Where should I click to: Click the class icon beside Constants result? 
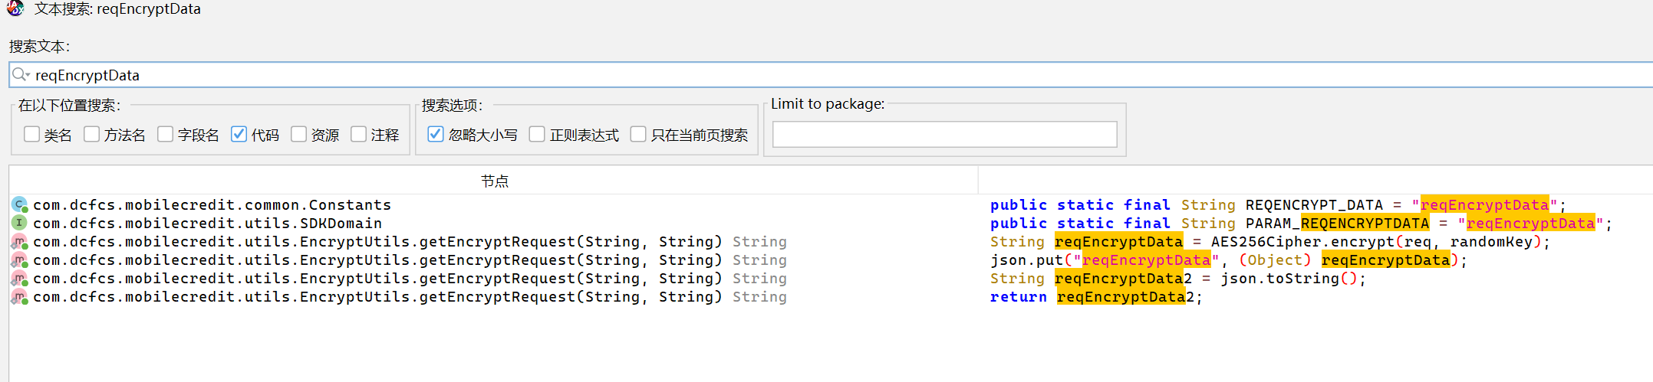pos(19,204)
